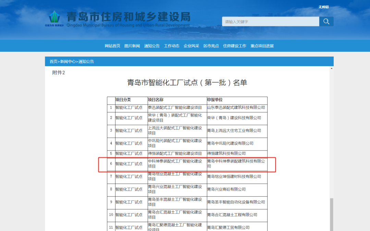
Task: Open the 企业风采 menu item
Action: click(192, 46)
